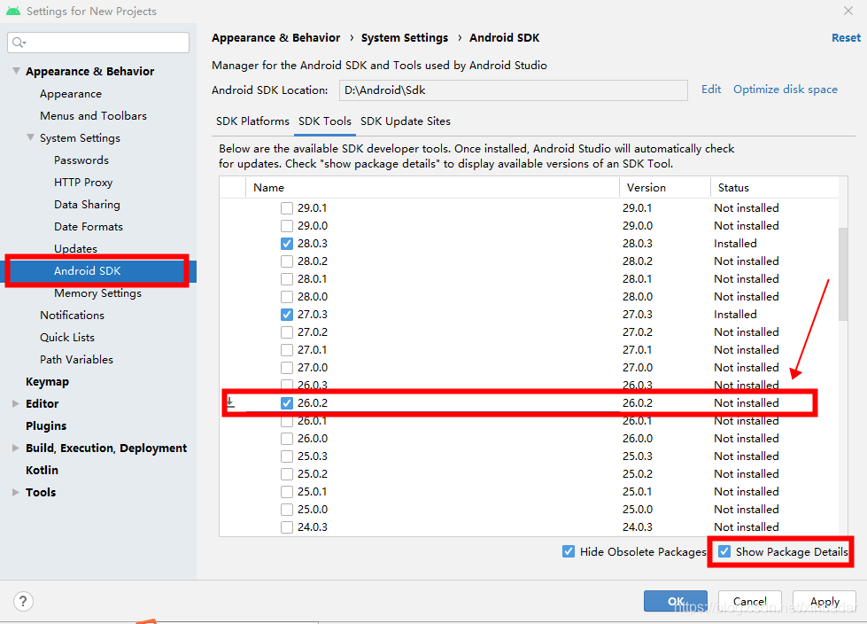Open Data Sharing settings

click(87, 205)
